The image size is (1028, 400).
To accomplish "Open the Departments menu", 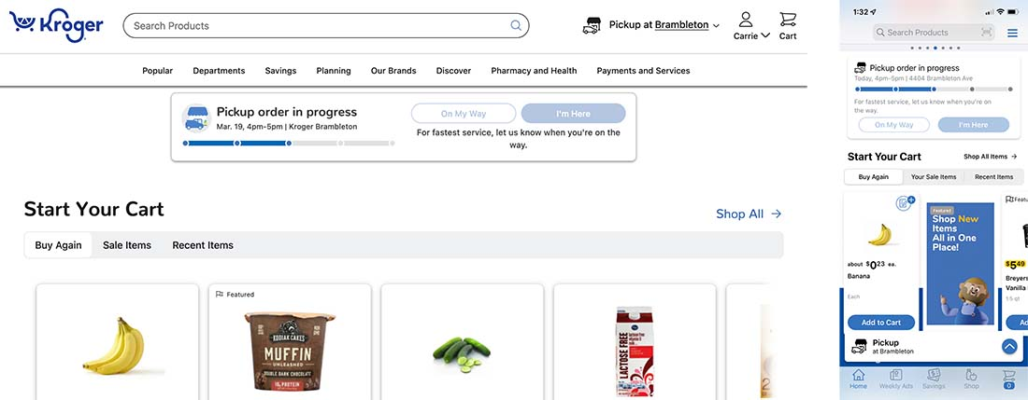I will click(x=219, y=71).
